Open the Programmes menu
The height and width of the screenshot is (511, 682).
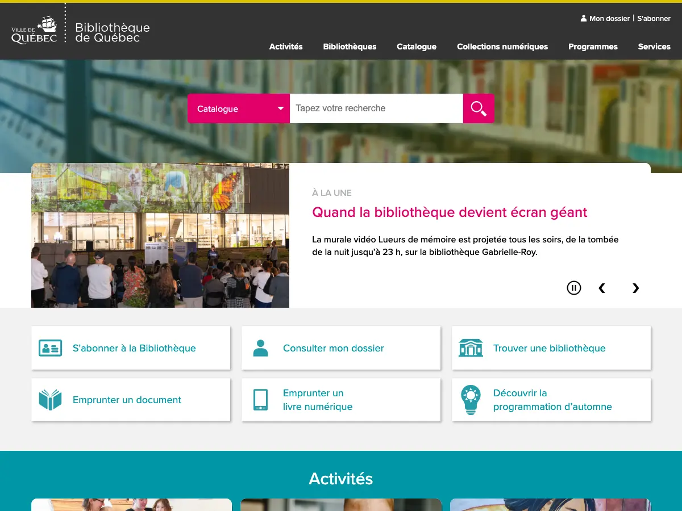pyautogui.click(x=593, y=47)
